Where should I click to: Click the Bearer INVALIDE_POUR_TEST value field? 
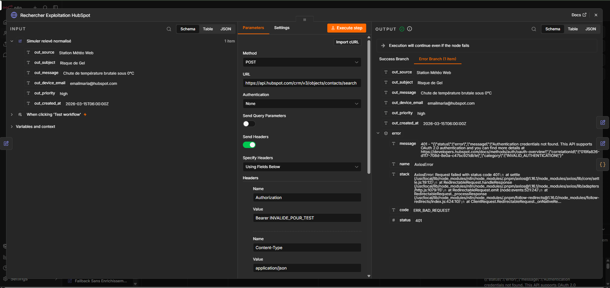(307, 218)
